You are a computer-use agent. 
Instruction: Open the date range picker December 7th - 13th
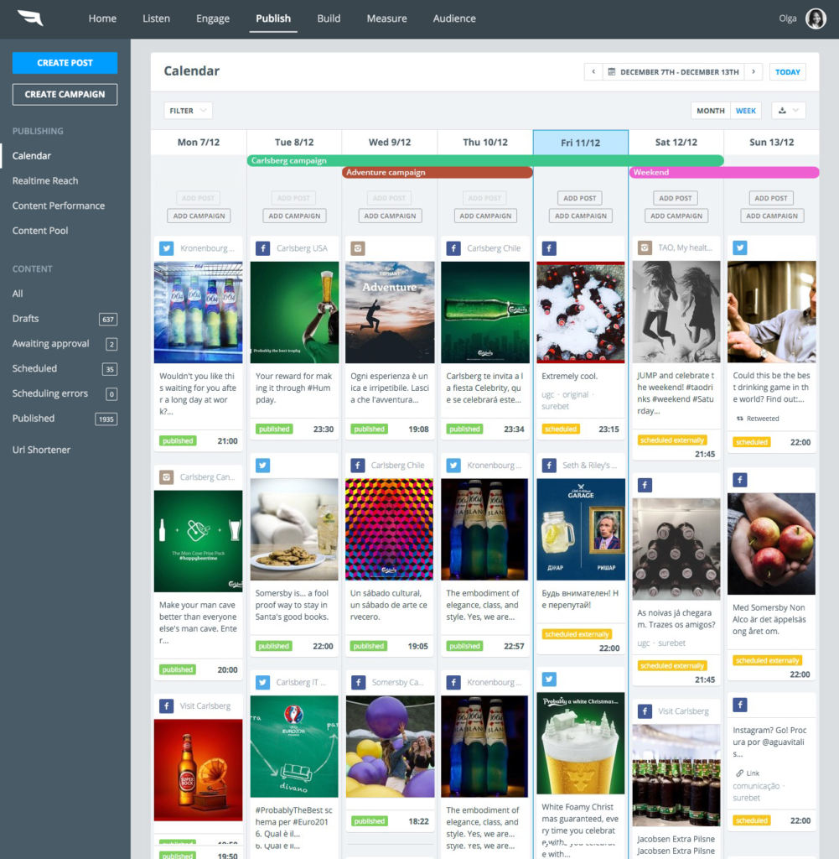pos(673,72)
